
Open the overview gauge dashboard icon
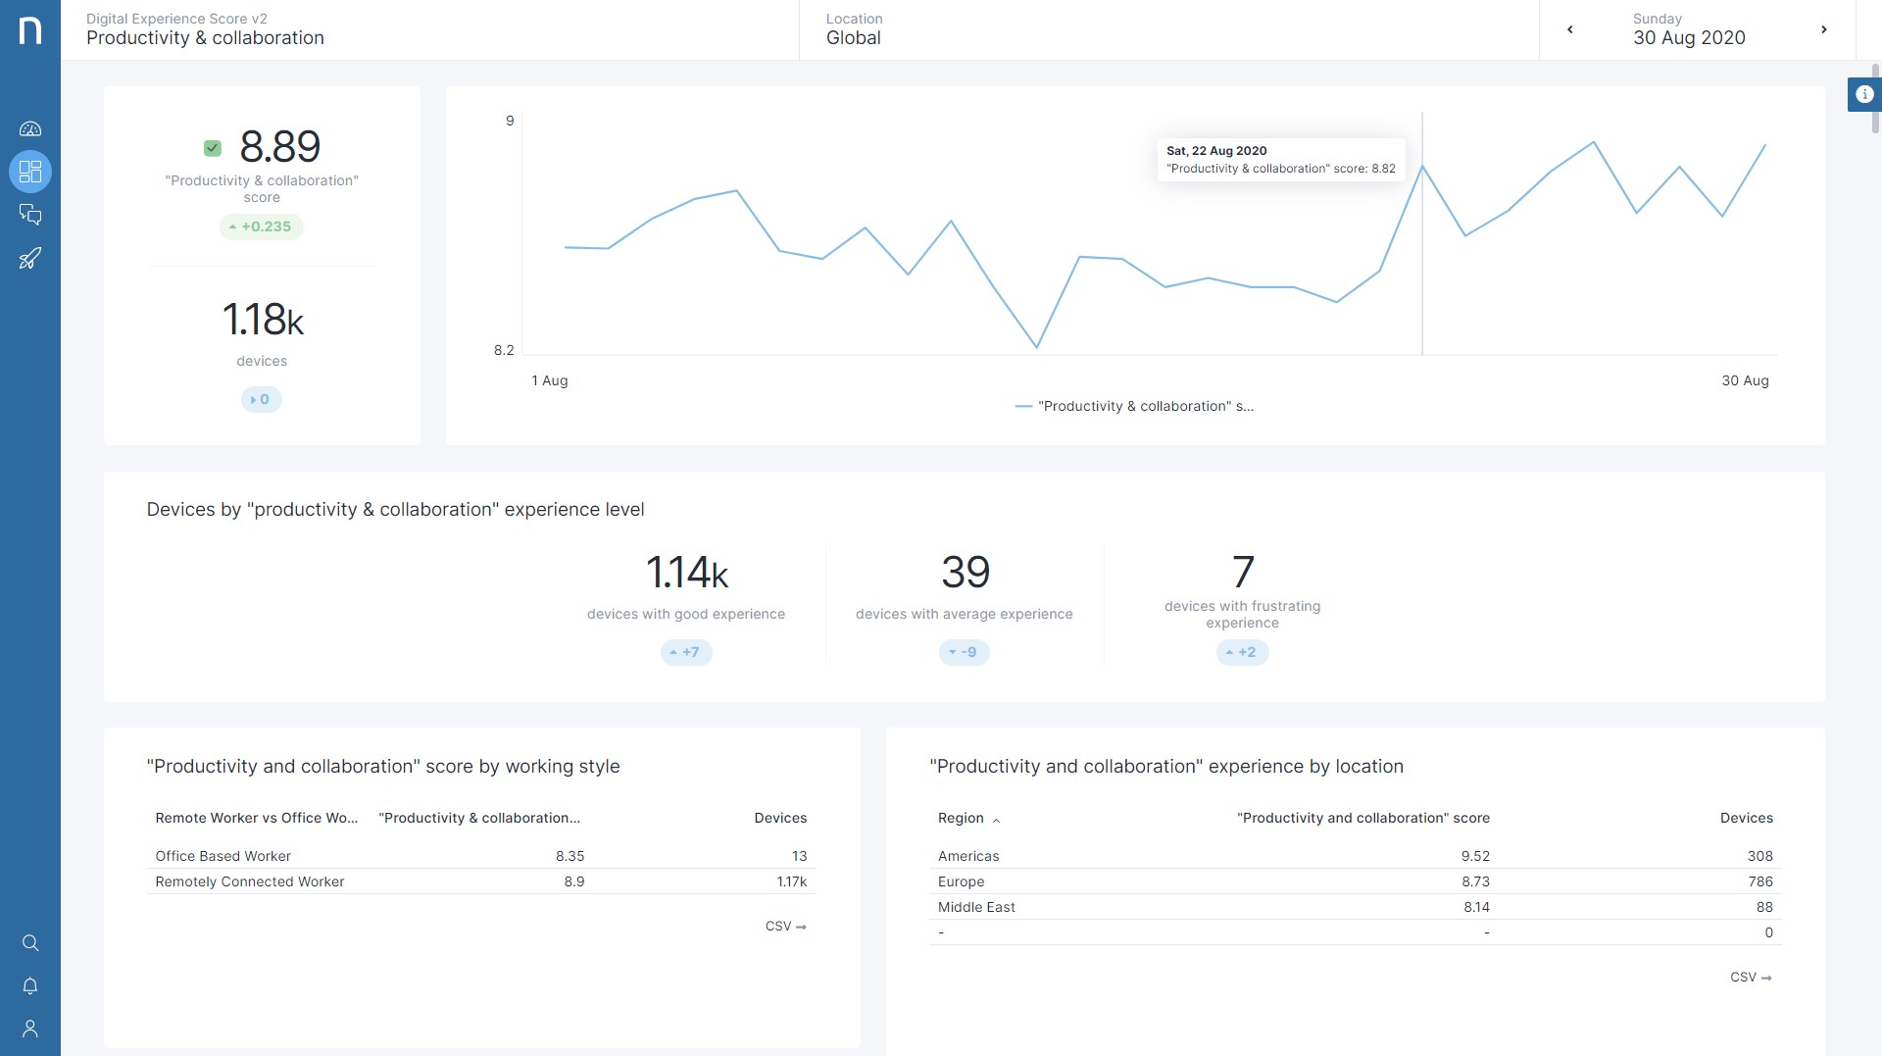coord(30,128)
